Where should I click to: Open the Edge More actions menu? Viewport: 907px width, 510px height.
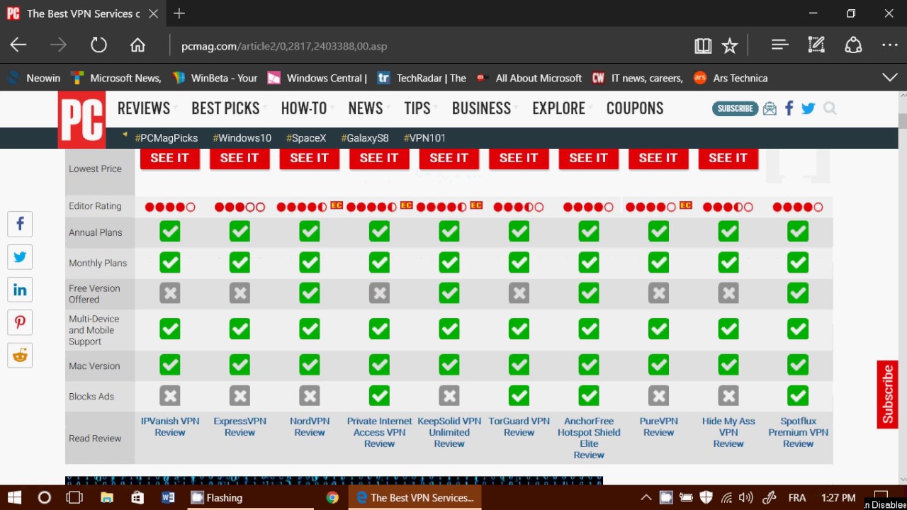click(x=890, y=45)
